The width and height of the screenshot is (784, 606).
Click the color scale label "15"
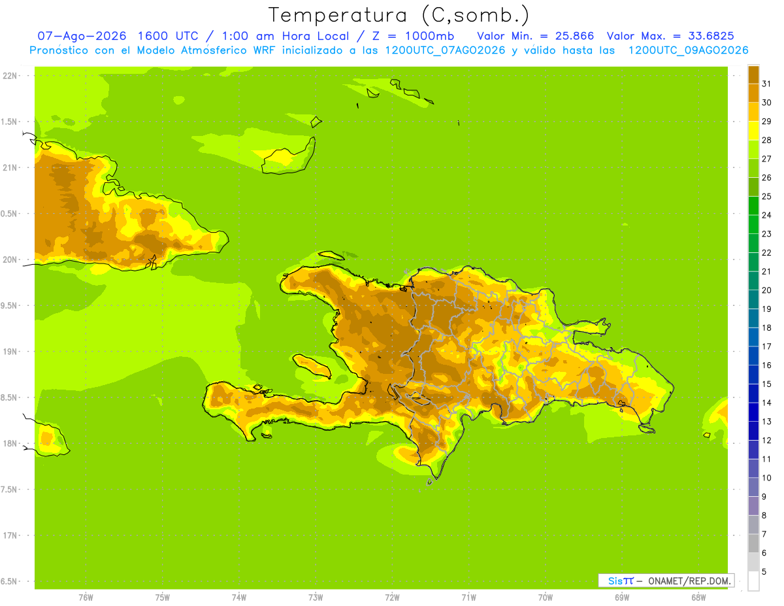(767, 384)
